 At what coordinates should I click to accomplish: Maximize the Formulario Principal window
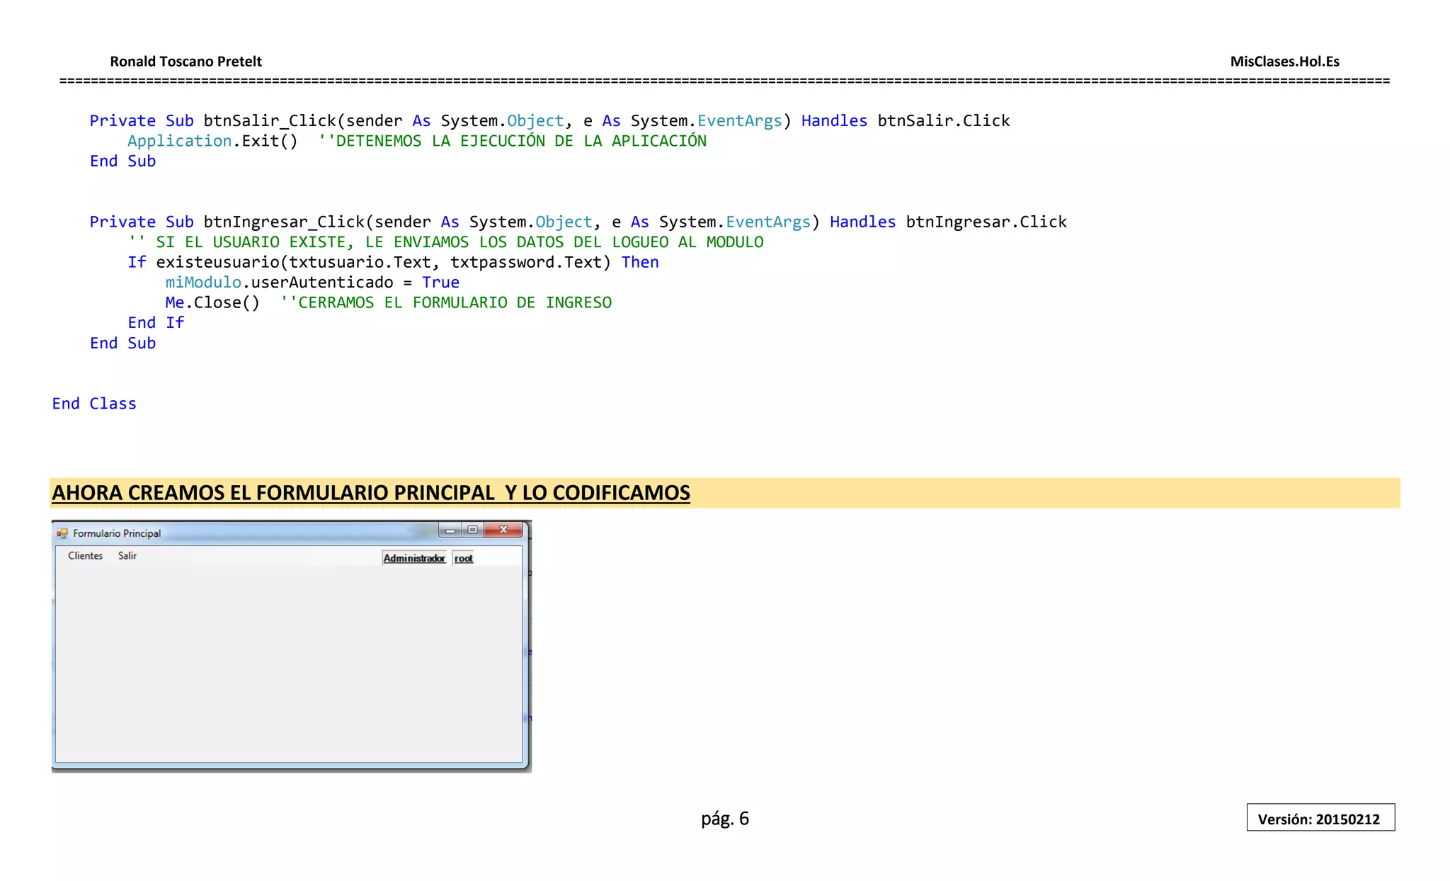tap(472, 530)
